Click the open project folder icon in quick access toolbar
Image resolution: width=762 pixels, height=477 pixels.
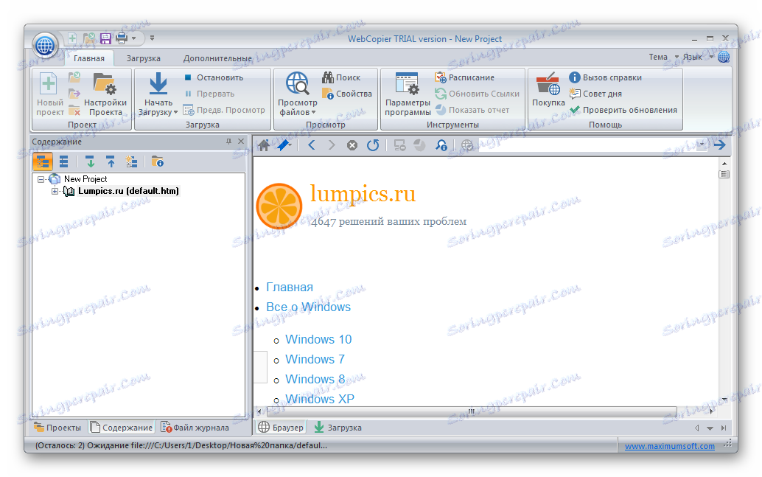click(89, 38)
